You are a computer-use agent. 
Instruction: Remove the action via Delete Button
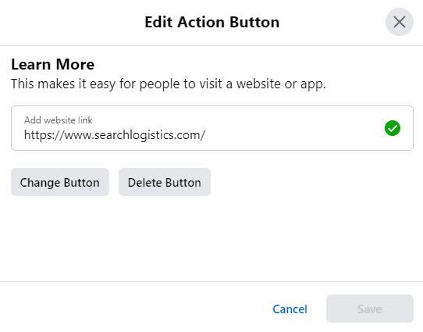coord(165,182)
